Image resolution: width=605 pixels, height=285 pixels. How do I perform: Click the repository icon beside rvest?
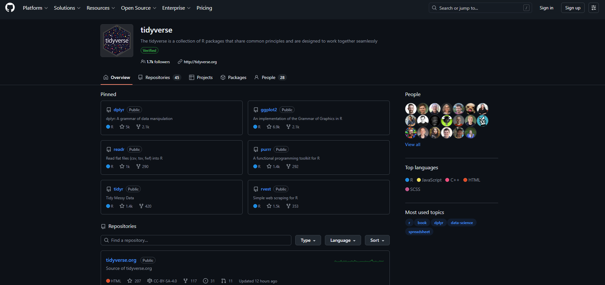tap(256, 189)
